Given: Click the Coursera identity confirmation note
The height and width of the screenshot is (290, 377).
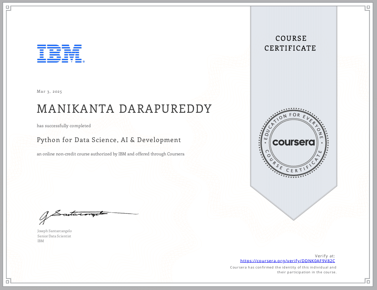Looking at the screenshot, I should pyautogui.click(x=283, y=270).
